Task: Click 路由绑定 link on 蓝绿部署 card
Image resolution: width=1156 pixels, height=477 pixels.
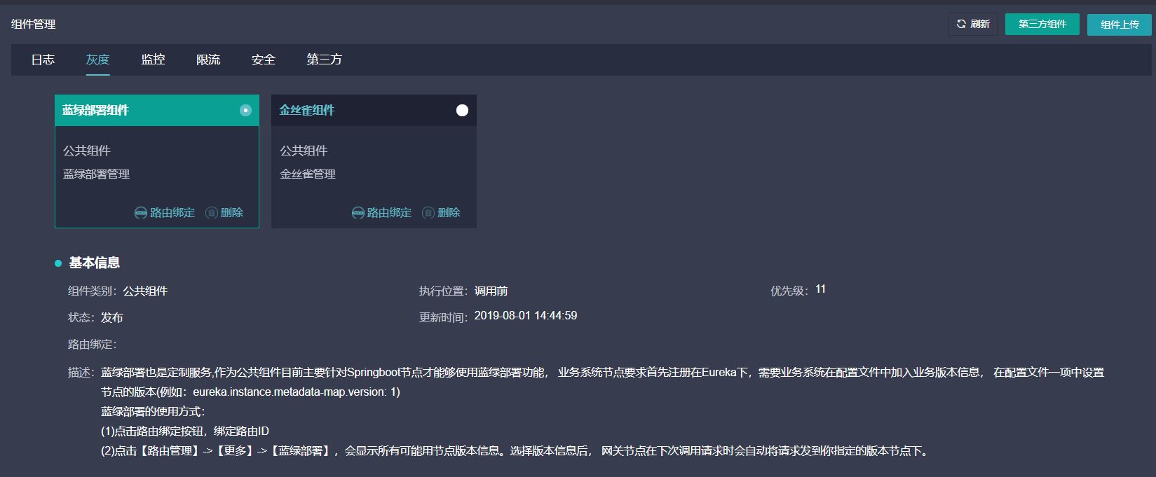Action: [172, 212]
